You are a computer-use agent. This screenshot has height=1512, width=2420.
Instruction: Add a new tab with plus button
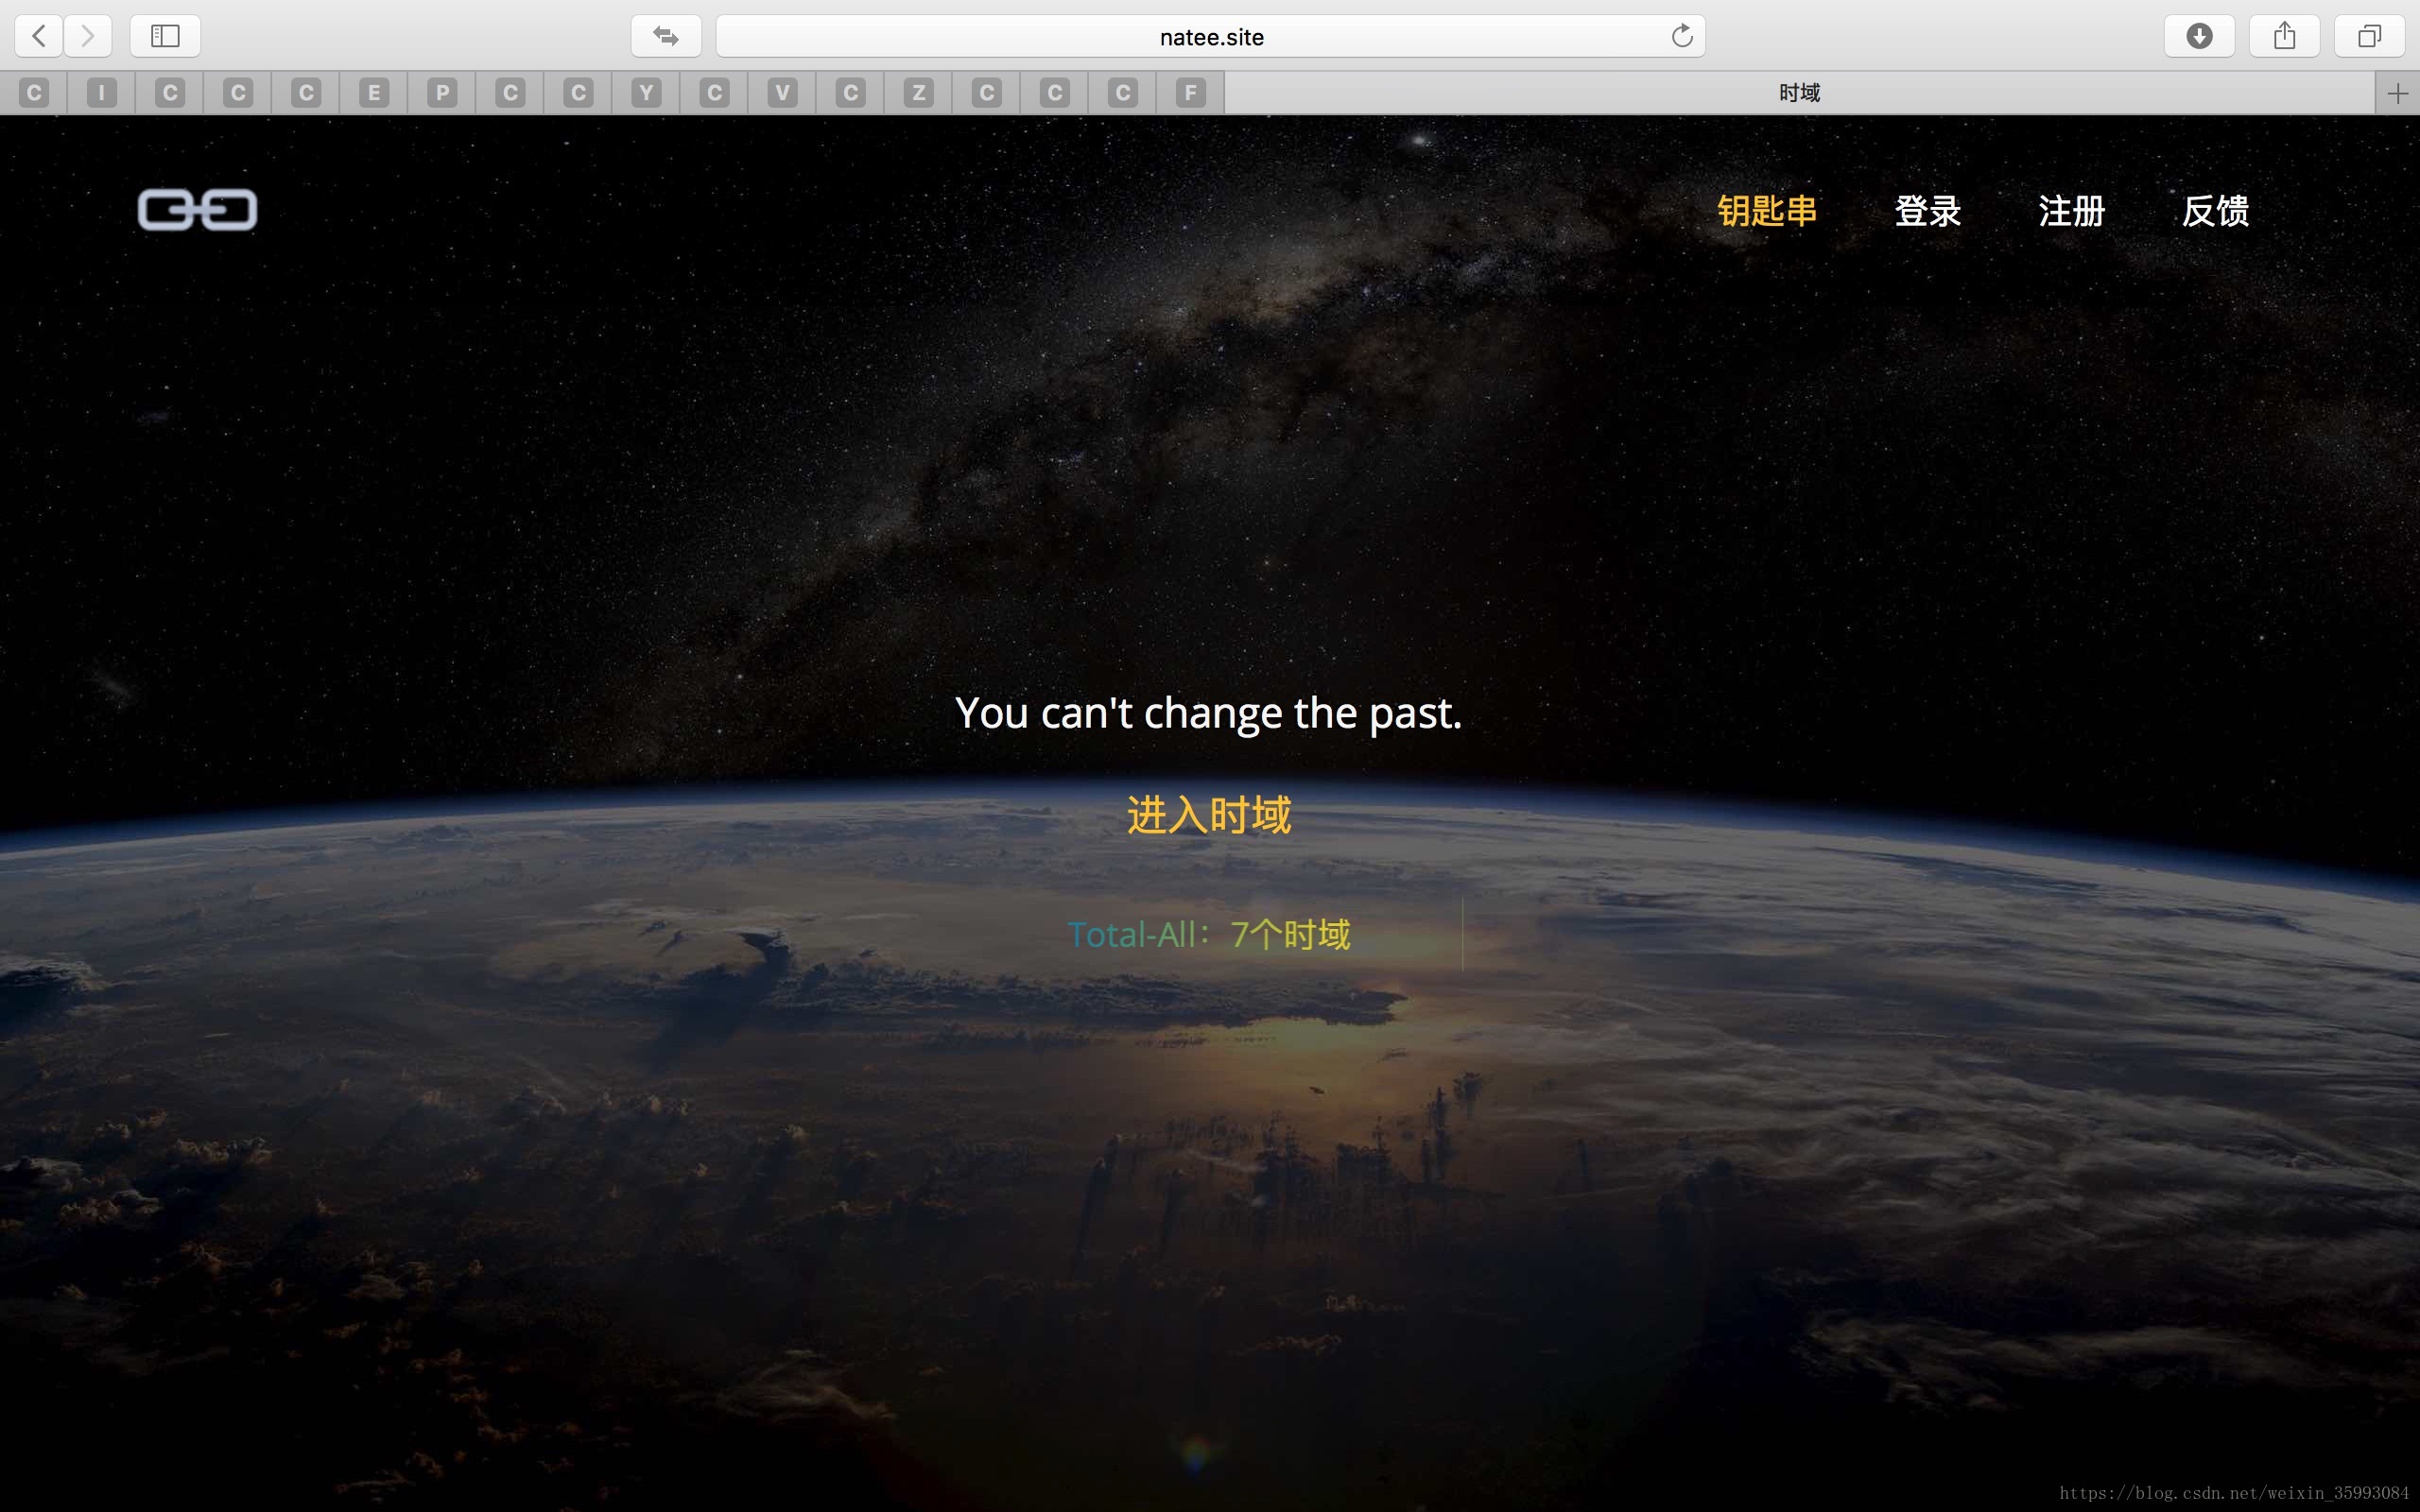tap(2397, 93)
